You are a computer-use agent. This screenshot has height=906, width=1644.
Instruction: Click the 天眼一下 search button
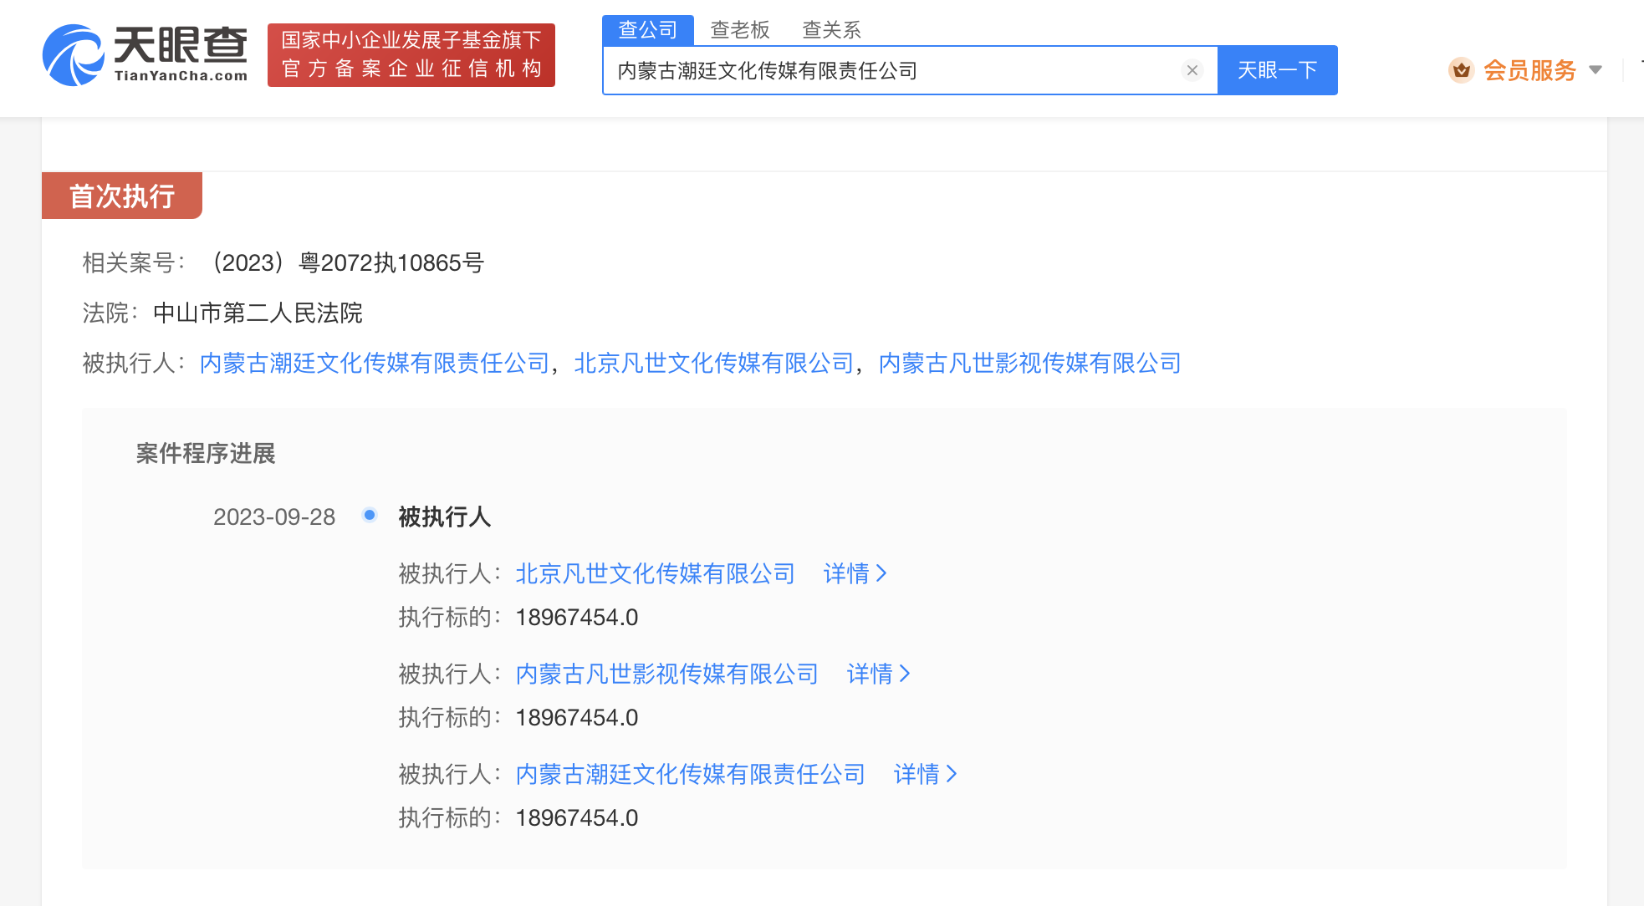tap(1278, 70)
